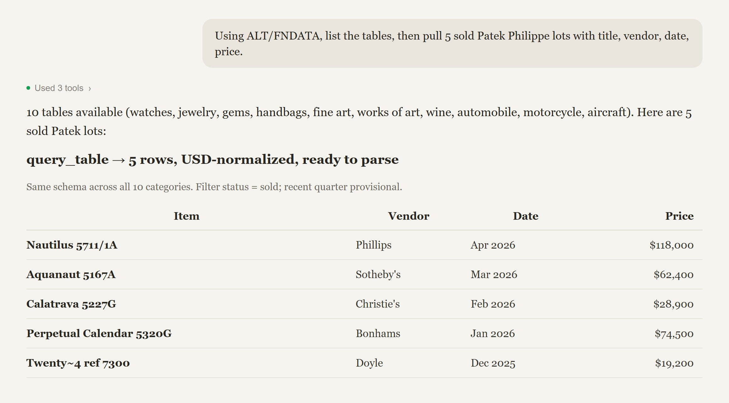
Task: Select the '10 tables available' paragraph
Action: click(x=359, y=121)
